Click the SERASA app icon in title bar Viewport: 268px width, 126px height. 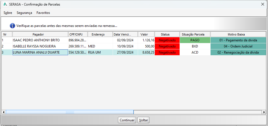point(5,4)
